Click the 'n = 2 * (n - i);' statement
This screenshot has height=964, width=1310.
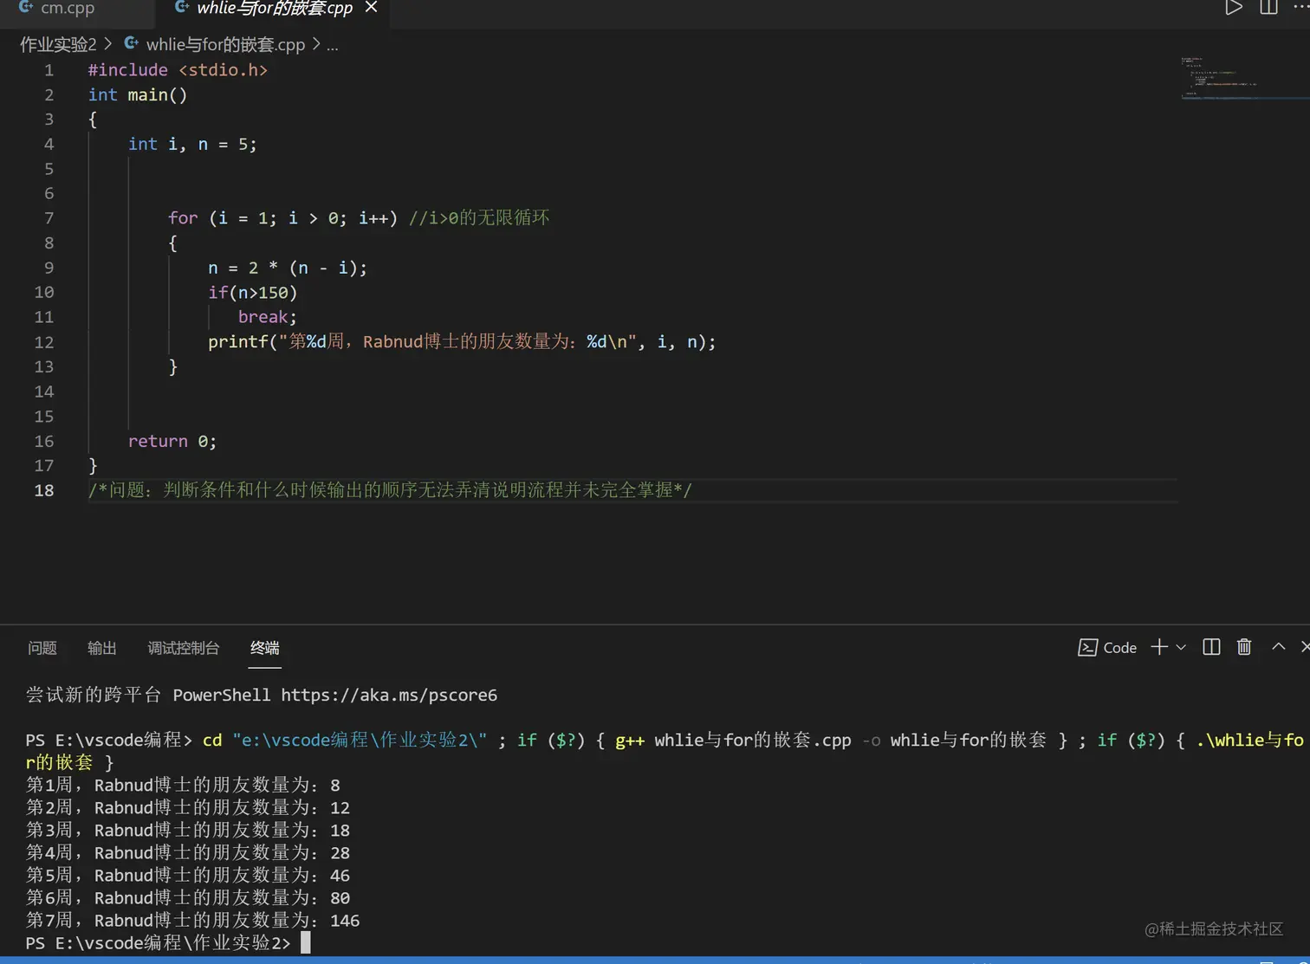coord(288,268)
